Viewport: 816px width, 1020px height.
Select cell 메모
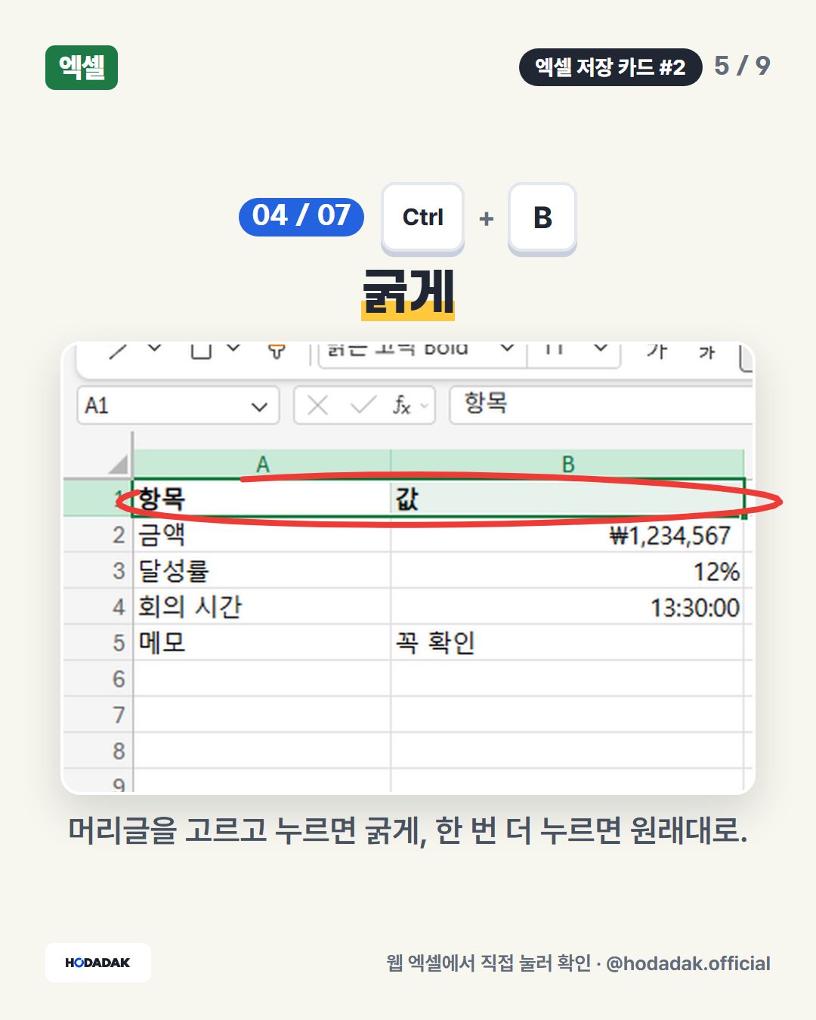coord(262,643)
